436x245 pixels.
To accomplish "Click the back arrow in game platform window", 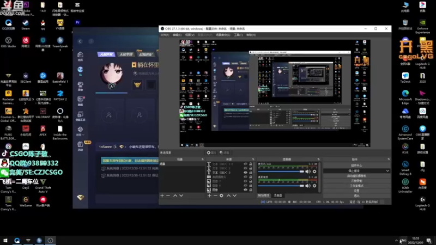I will (80, 41).
